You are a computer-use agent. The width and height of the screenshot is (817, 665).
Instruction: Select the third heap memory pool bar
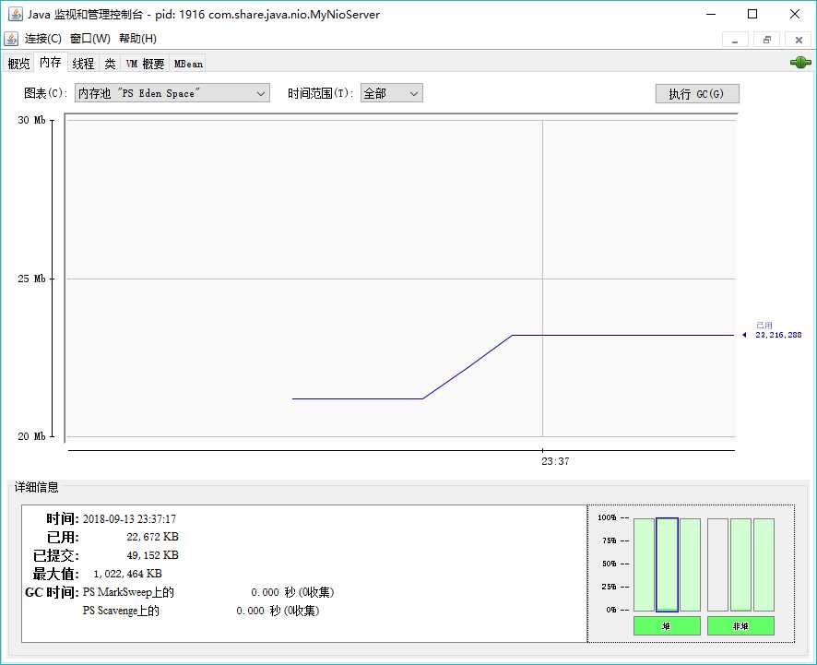coord(691,564)
